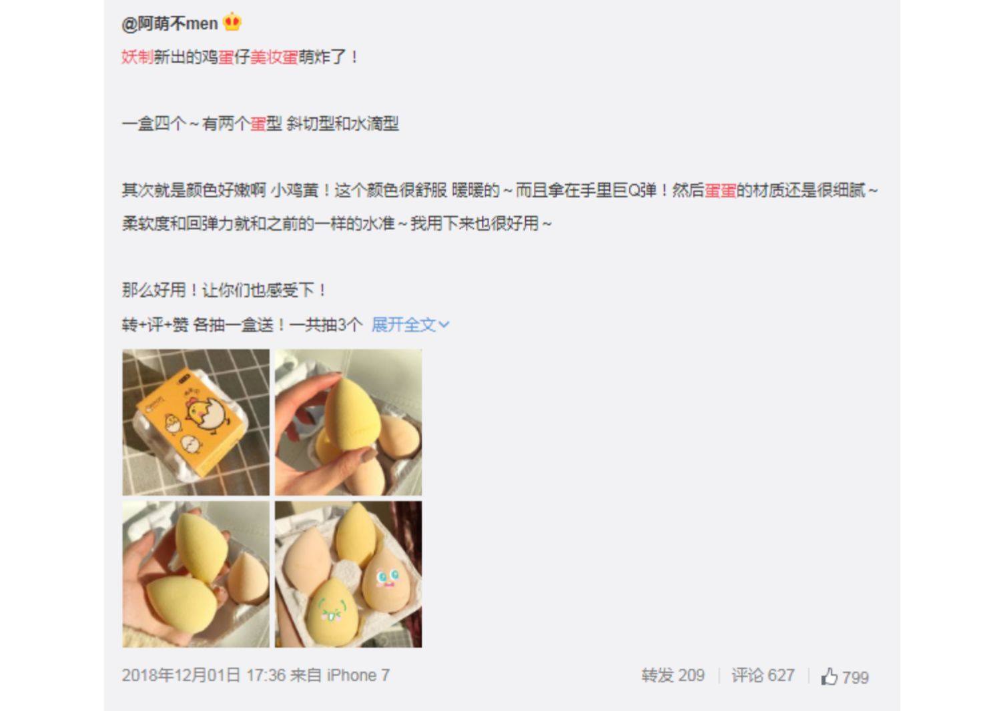Click the crown badge beside the username

coord(232,22)
